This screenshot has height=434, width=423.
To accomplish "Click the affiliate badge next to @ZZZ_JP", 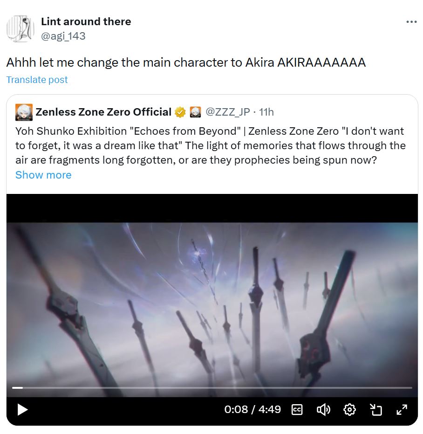I will pos(195,112).
